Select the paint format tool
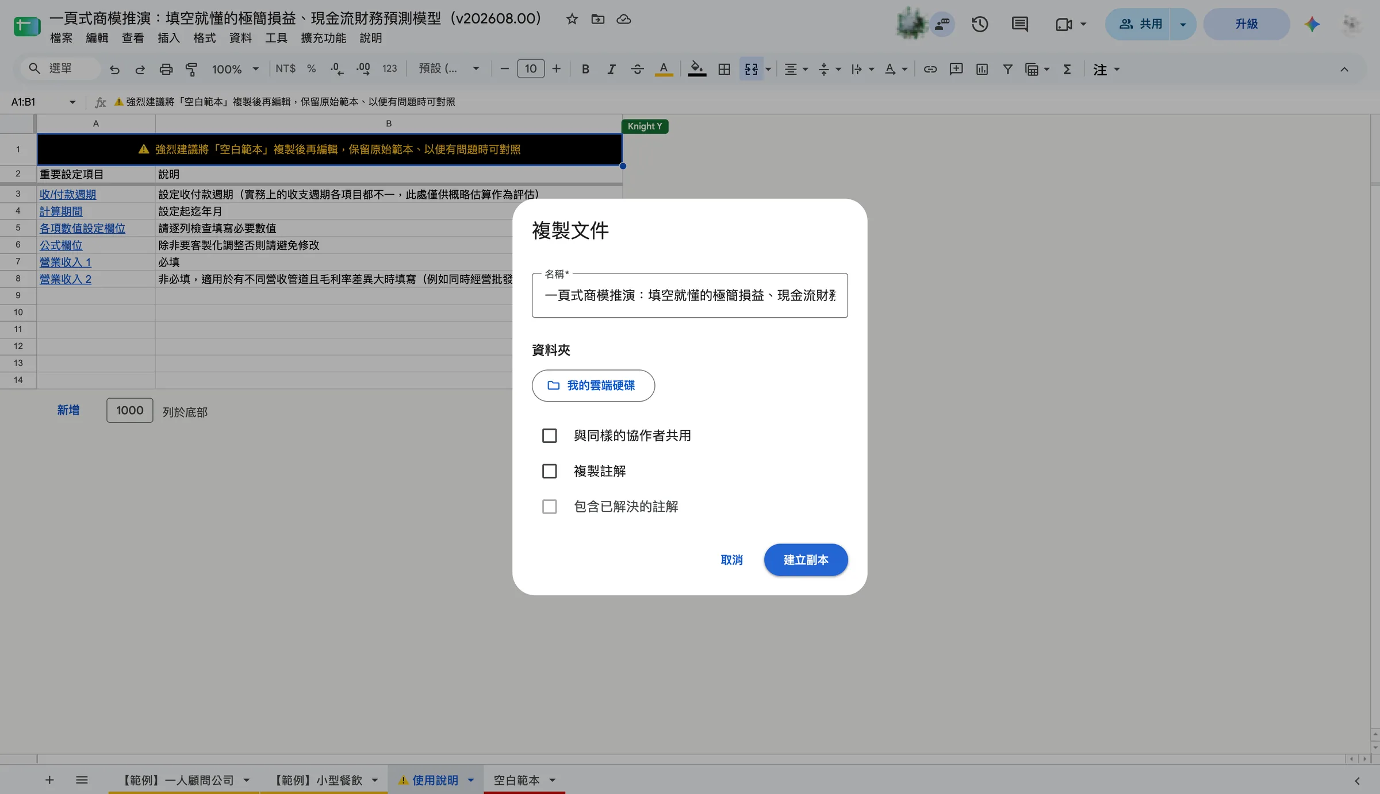Viewport: 1380px width, 794px height. click(x=191, y=70)
